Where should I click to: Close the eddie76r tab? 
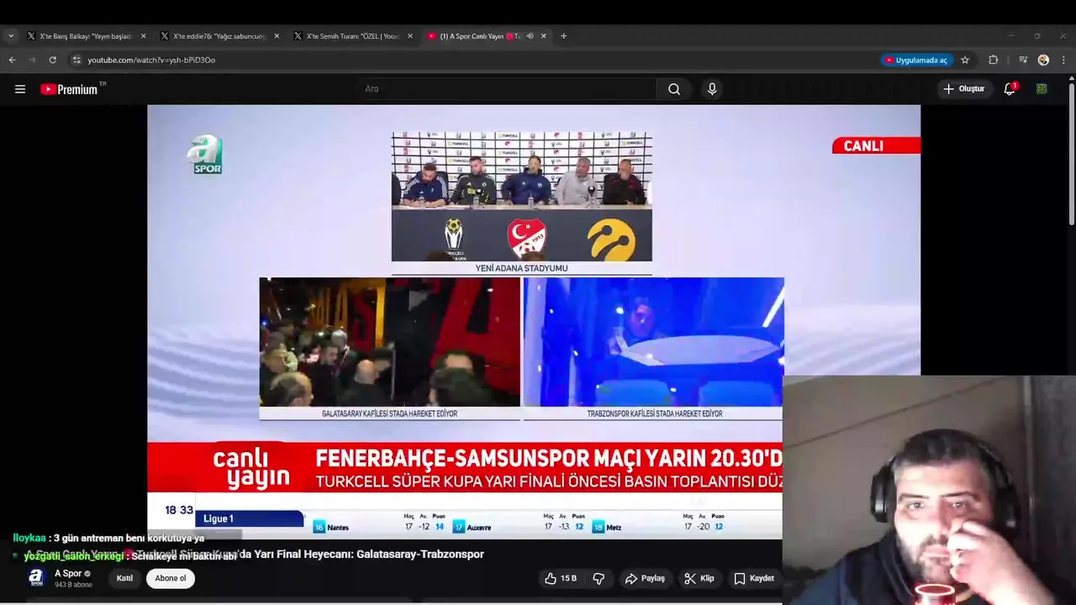(277, 36)
